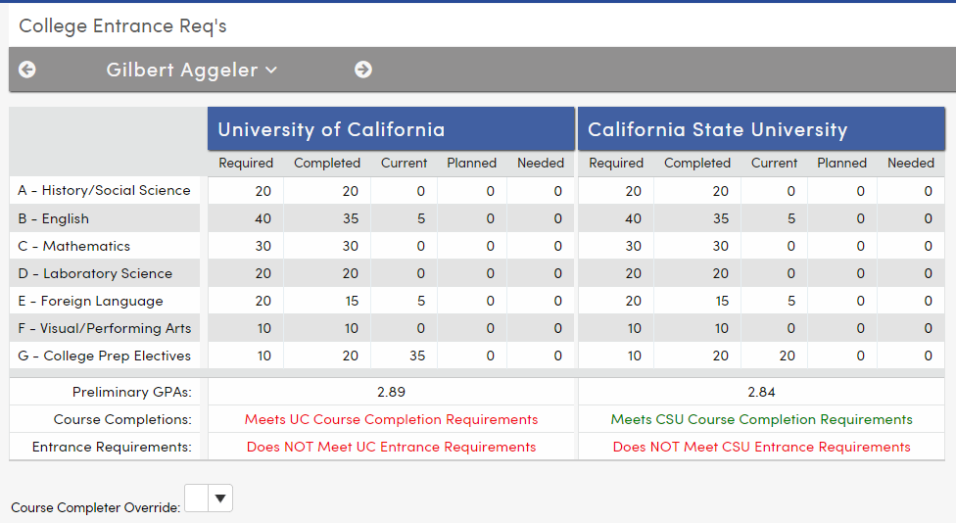Click CSU Completed value 30 for Mathematics

721,246
